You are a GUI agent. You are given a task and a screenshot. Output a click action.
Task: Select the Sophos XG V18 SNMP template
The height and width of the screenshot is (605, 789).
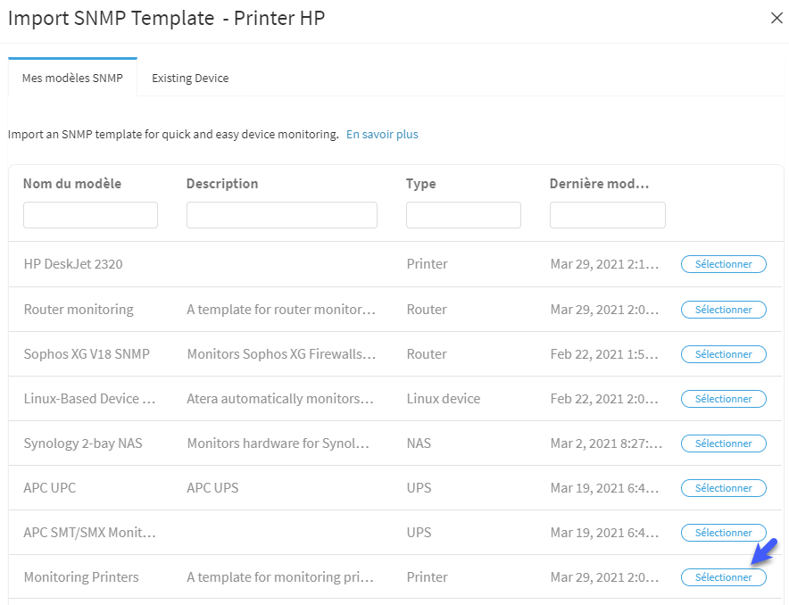724,354
